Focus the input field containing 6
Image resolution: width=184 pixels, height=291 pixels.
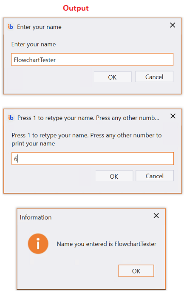[x=93, y=159]
